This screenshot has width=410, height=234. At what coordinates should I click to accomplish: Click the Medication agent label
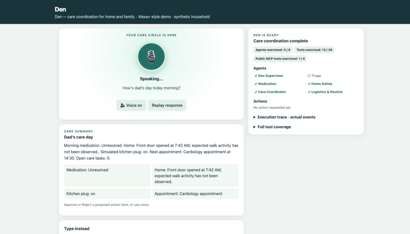click(267, 84)
